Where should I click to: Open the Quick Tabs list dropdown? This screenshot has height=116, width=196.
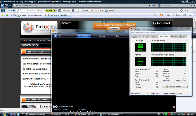[x=15, y=15]
